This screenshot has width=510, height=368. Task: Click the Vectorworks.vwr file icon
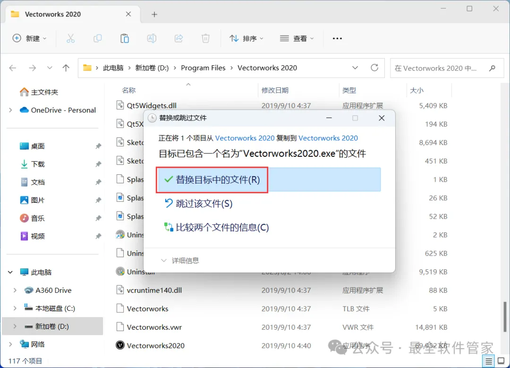[x=120, y=327]
